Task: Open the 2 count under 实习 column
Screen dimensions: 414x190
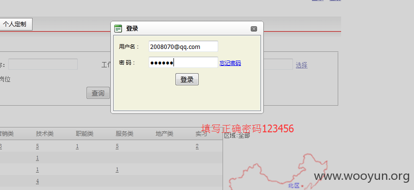Action: coord(197,146)
